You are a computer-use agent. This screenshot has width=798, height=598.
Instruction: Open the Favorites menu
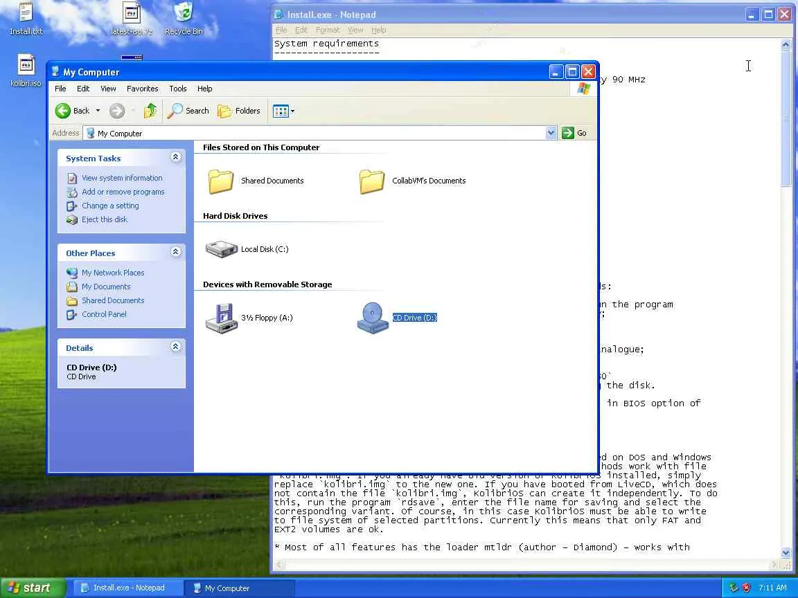coord(143,89)
